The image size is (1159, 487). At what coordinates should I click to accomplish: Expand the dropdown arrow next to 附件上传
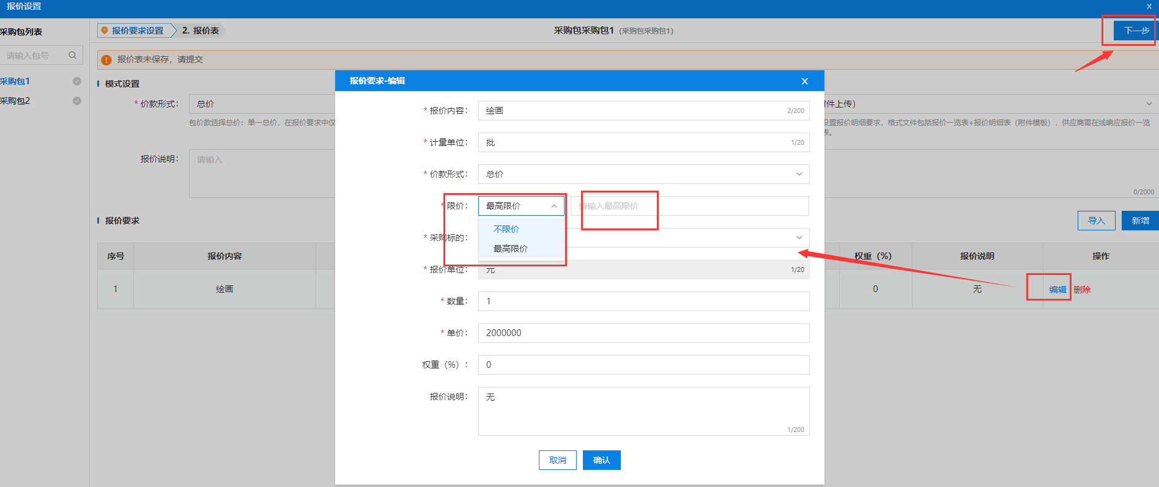(x=1149, y=104)
